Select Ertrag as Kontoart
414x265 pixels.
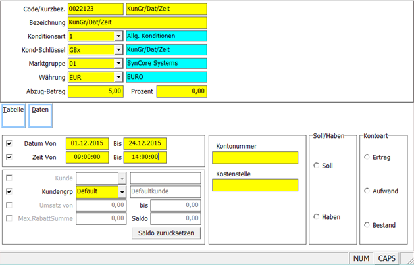point(367,157)
